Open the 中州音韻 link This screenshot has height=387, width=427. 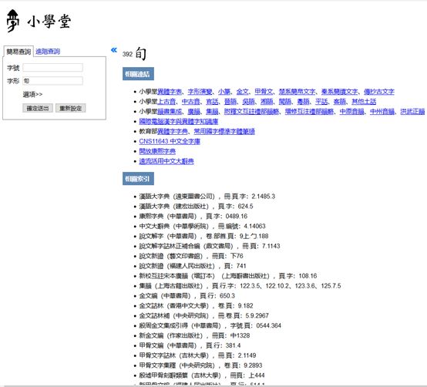(382, 111)
